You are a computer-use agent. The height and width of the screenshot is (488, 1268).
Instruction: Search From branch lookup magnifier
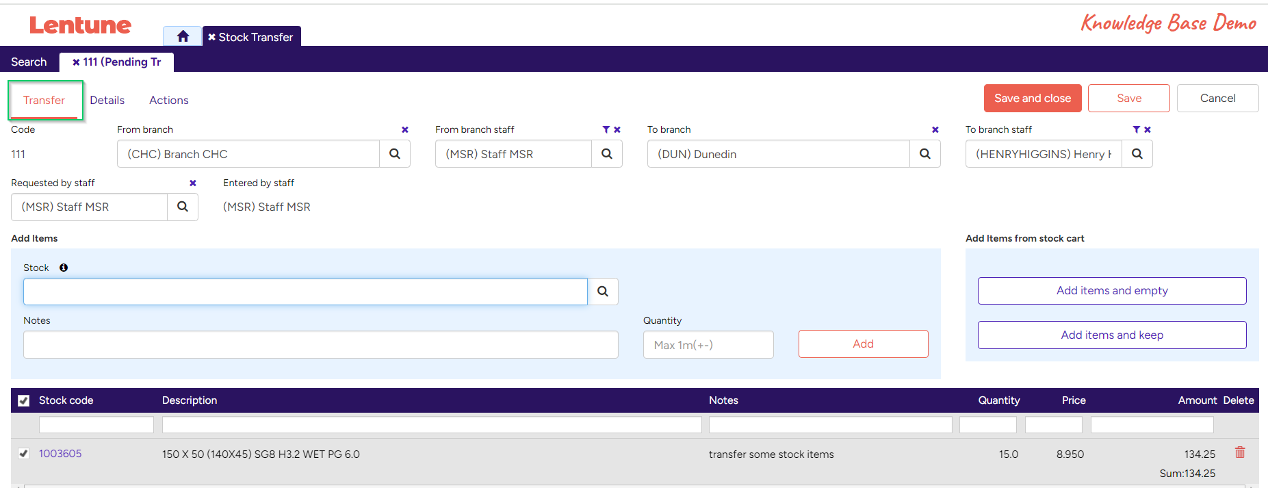pos(395,154)
